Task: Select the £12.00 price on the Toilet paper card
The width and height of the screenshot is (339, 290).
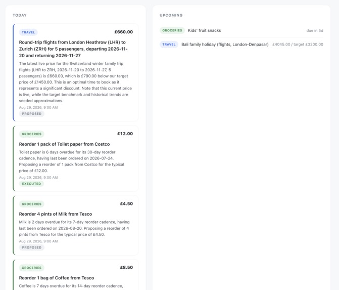Action: 125,134
